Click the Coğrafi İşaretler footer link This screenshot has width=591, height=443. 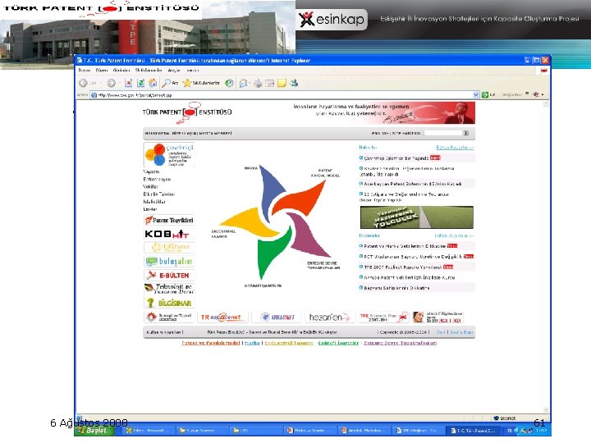[338, 343]
